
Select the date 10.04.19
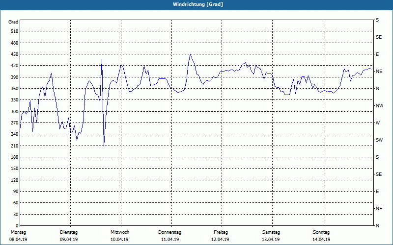[x=119, y=240]
